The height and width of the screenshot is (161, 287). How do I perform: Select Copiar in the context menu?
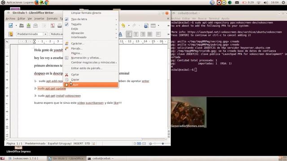pyautogui.click(x=91, y=80)
